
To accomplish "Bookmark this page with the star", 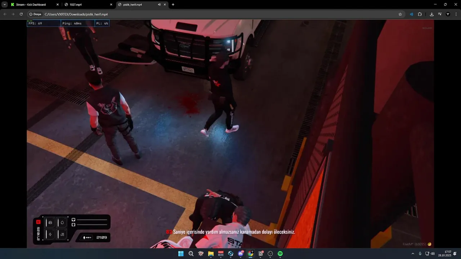I will pos(400,14).
